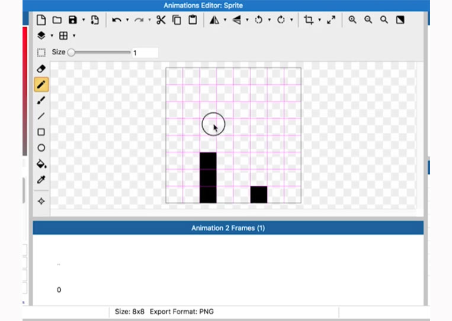Click the Size slider handle
Screen dimensions: 452x321
71,53
